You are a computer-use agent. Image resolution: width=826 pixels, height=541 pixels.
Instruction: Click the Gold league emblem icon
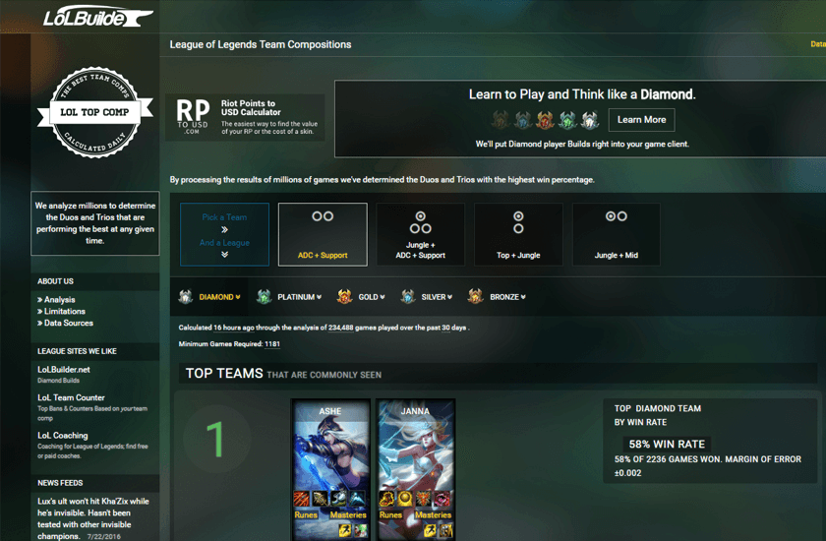click(344, 297)
